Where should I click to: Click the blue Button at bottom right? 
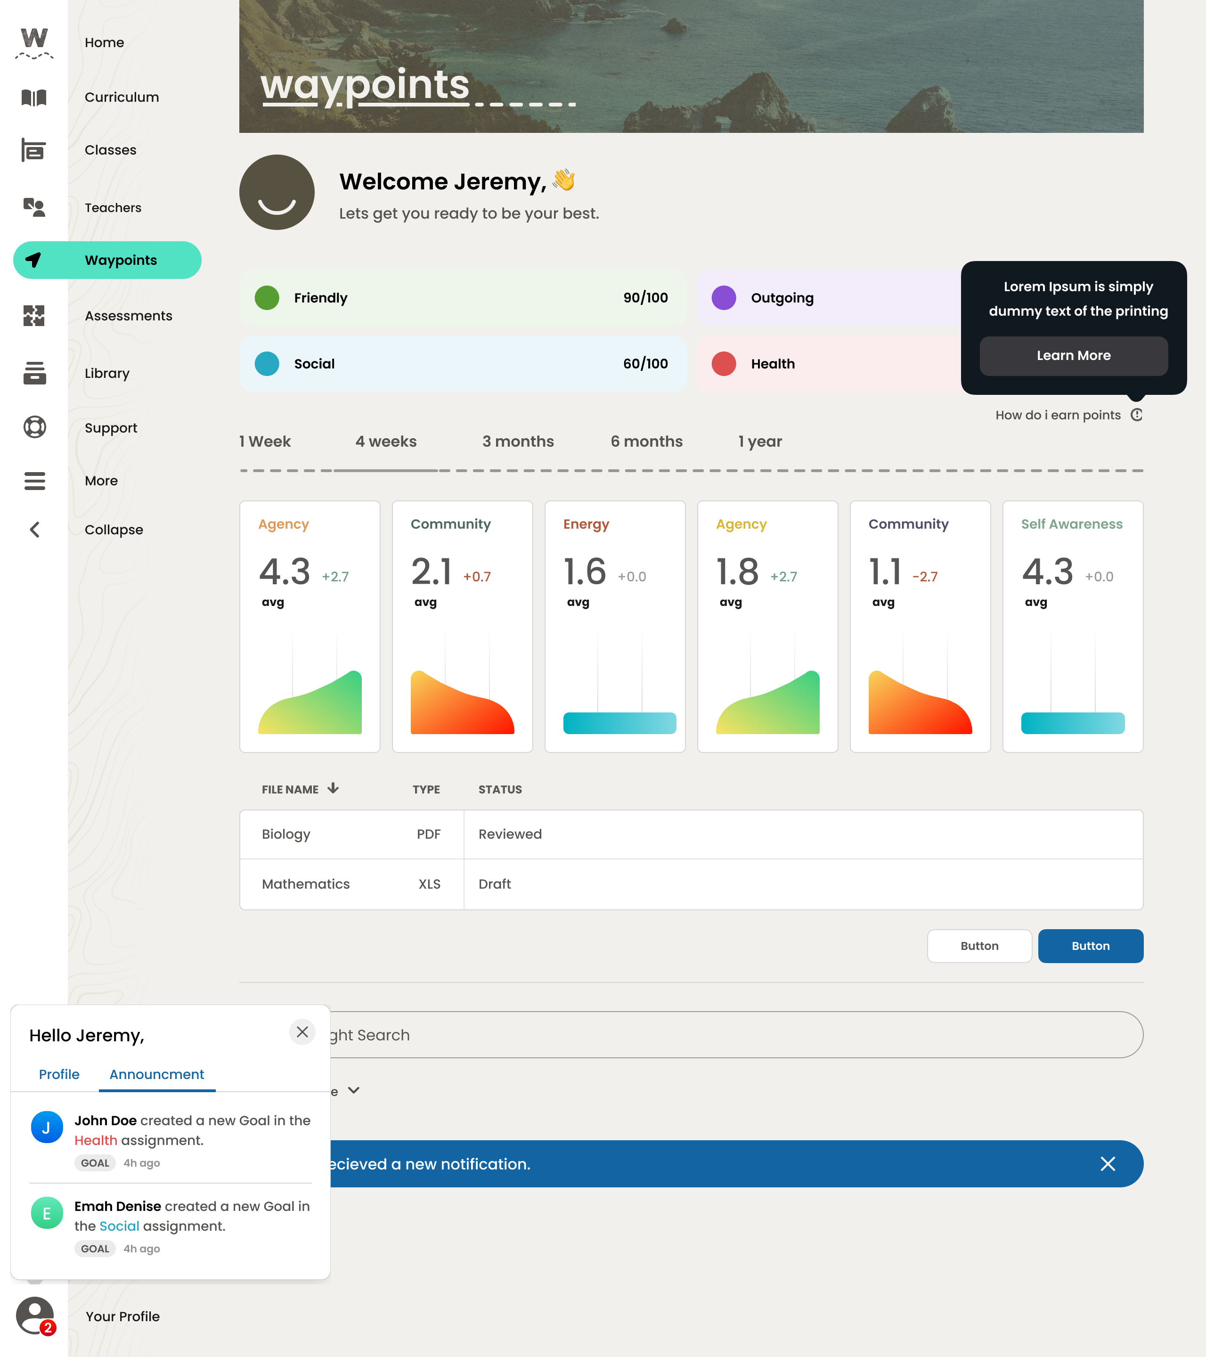(1091, 946)
